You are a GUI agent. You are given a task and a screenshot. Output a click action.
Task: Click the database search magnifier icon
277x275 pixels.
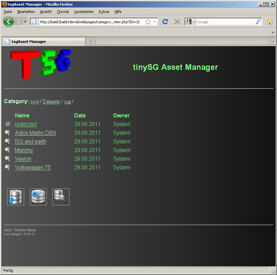click(61, 197)
